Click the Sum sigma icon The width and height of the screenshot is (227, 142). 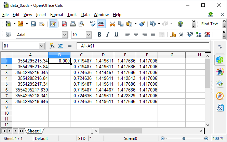61,46
